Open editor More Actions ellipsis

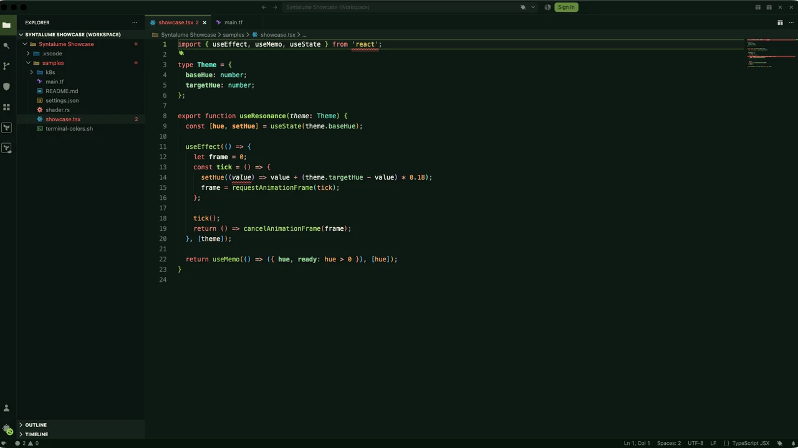791,22
